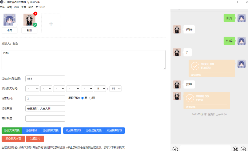The image size is (250, 151).
Task: Click the red X delete badge on 甜甜 avatar
Action: [35, 14]
